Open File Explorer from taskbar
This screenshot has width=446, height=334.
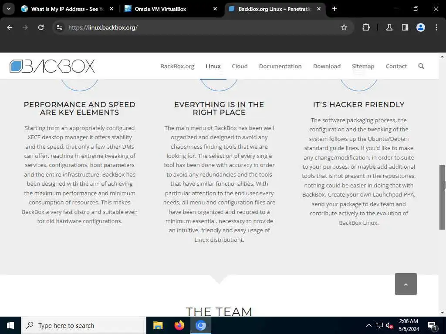point(158,325)
